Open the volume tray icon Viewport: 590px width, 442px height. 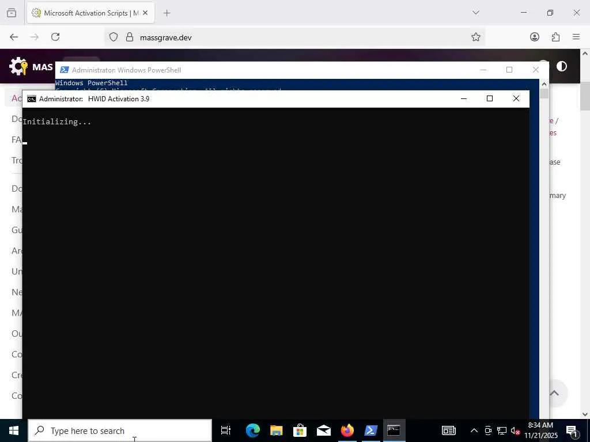point(515,431)
